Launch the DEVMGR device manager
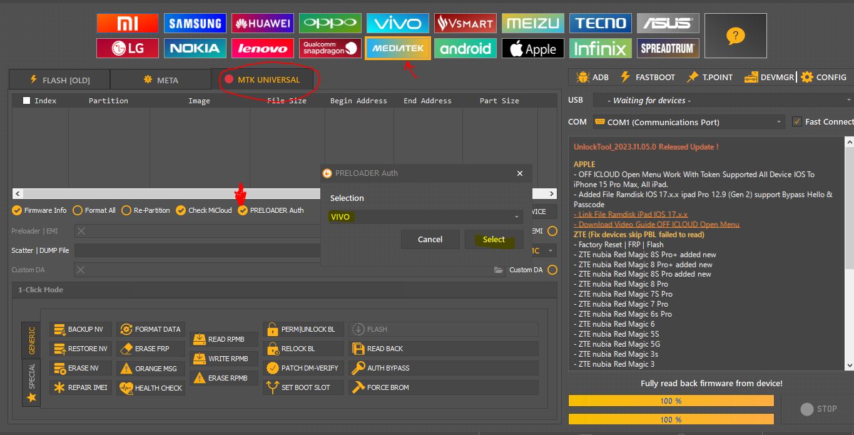 pos(769,77)
